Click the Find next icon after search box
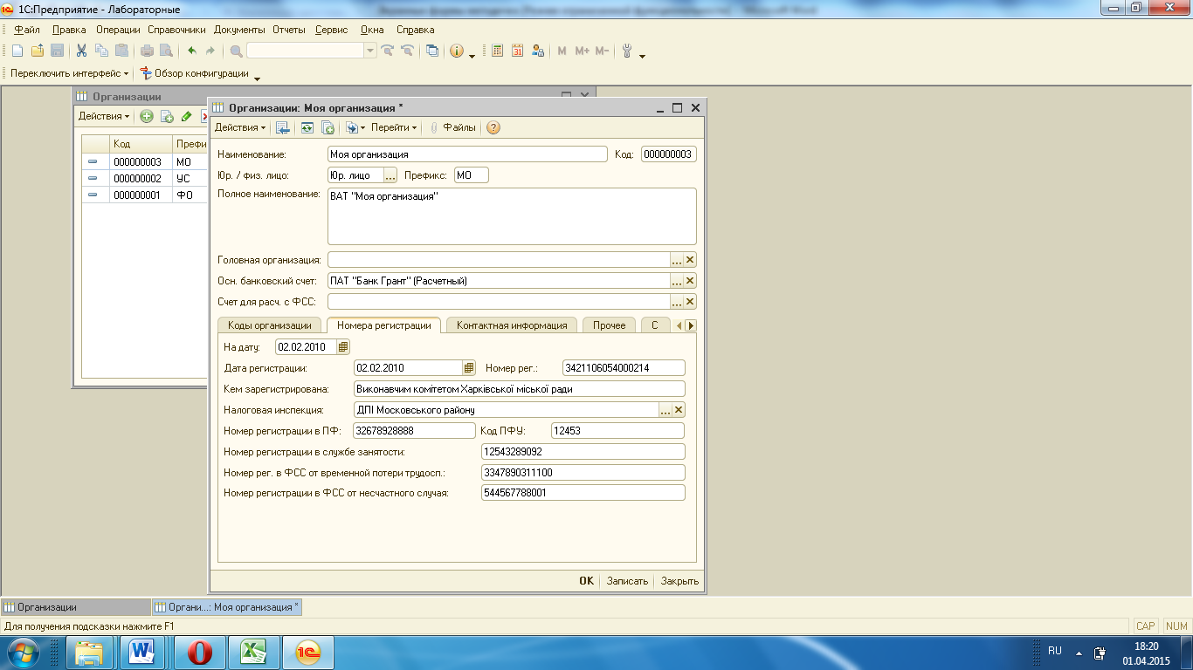The image size is (1193, 670). [x=387, y=51]
